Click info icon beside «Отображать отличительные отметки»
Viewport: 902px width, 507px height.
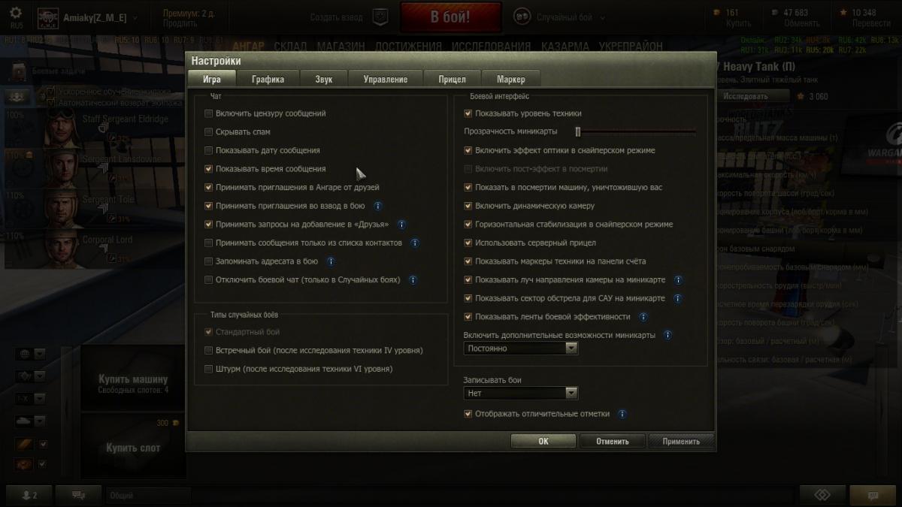[622, 414]
